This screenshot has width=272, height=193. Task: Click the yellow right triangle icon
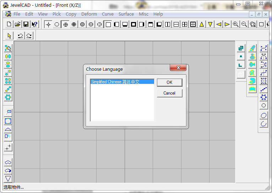[x=227, y=25]
